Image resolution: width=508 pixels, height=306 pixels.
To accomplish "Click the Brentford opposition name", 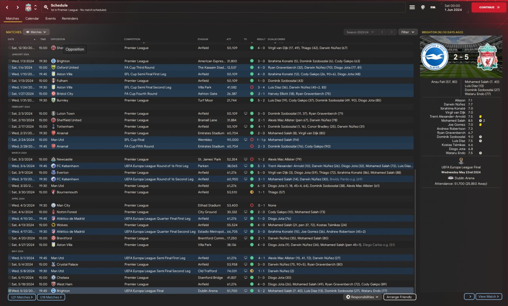I will click(x=64, y=238).
